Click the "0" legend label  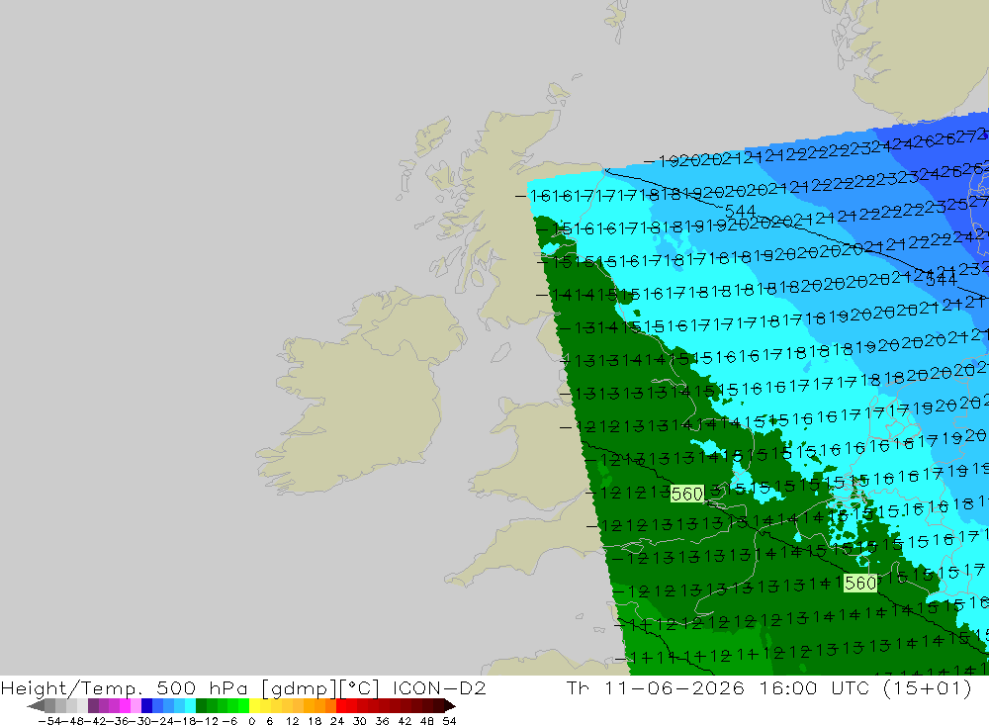tap(251, 721)
